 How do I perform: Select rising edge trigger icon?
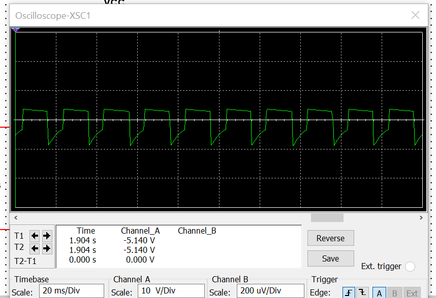(349, 293)
